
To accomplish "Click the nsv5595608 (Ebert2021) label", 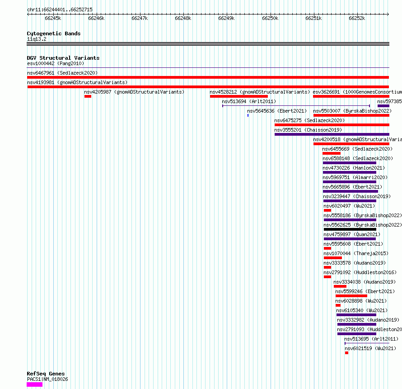I will click(x=353, y=244).
